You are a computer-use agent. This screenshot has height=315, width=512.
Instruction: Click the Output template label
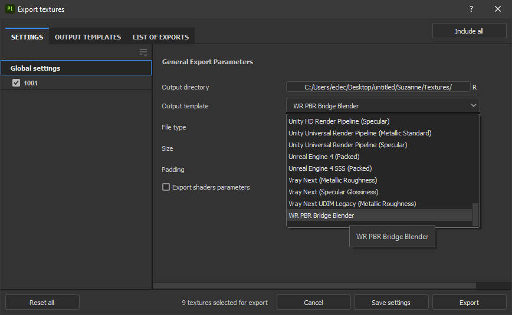pyautogui.click(x=185, y=106)
